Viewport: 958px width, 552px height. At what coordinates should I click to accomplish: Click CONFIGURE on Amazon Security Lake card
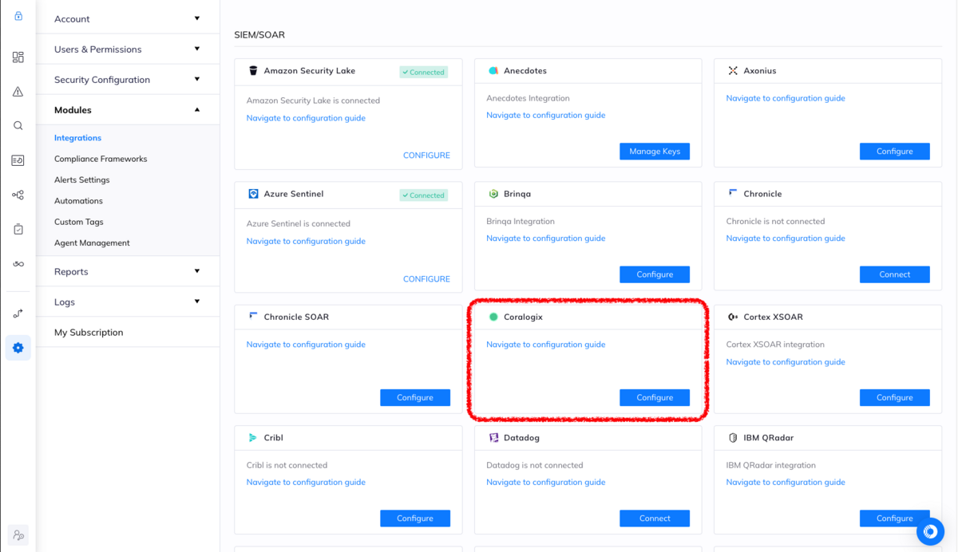pyautogui.click(x=426, y=156)
